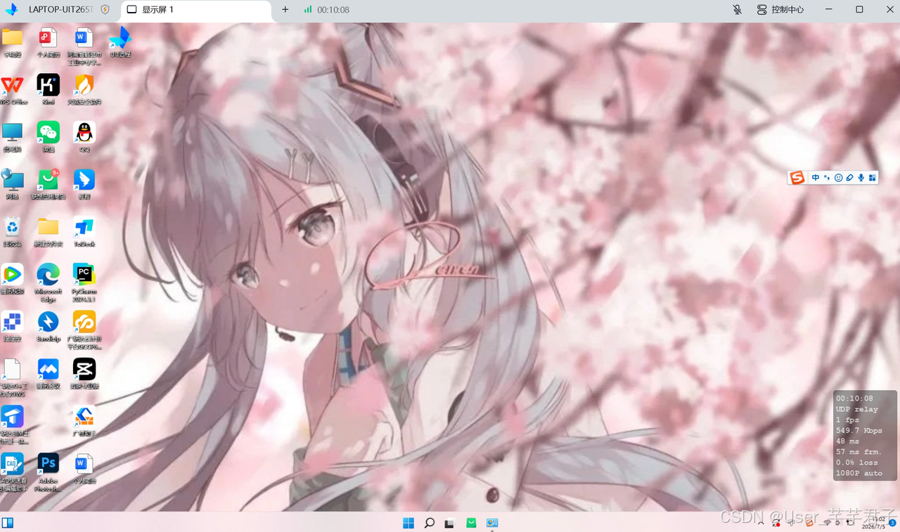
Task: Launch the ToDesk desktop shortcut
Action: coord(84,231)
